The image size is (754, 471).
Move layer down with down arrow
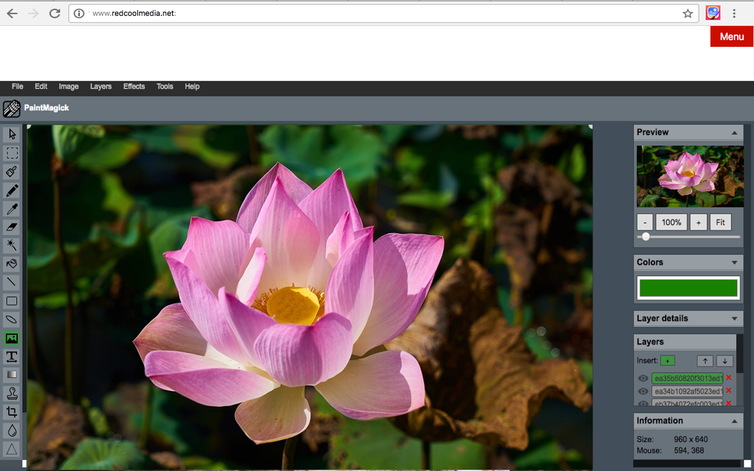click(x=725, y=361)
